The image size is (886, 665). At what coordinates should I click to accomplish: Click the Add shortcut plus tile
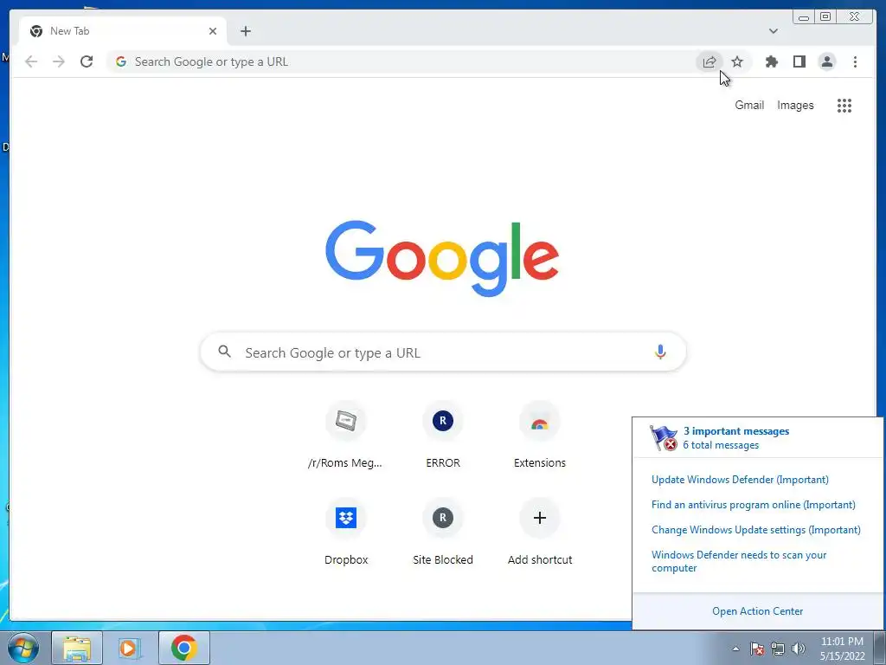pos(540,533)
